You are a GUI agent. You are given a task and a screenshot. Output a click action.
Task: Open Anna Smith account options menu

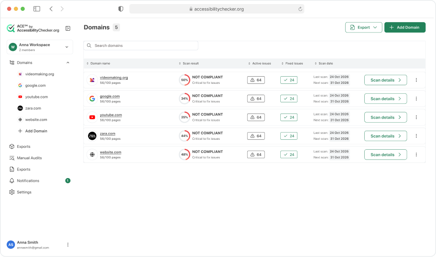point(68,244)
